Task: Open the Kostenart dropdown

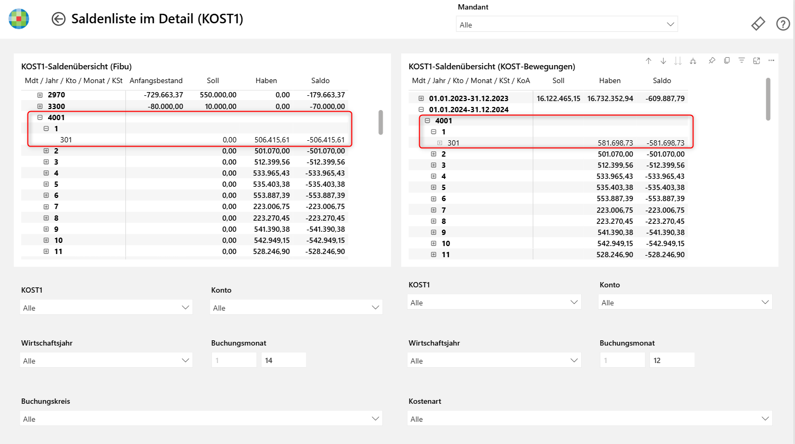Action: tap(590, 419)
